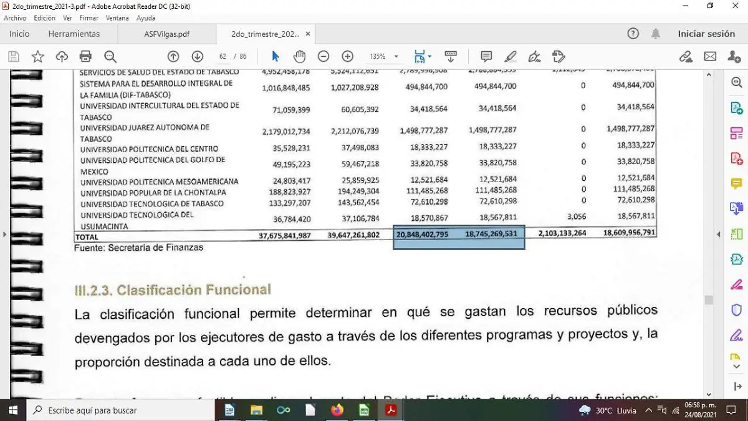748x421 pixels.
Task: Open the page-fit options dropdown arrow
Action: (431, 56)
